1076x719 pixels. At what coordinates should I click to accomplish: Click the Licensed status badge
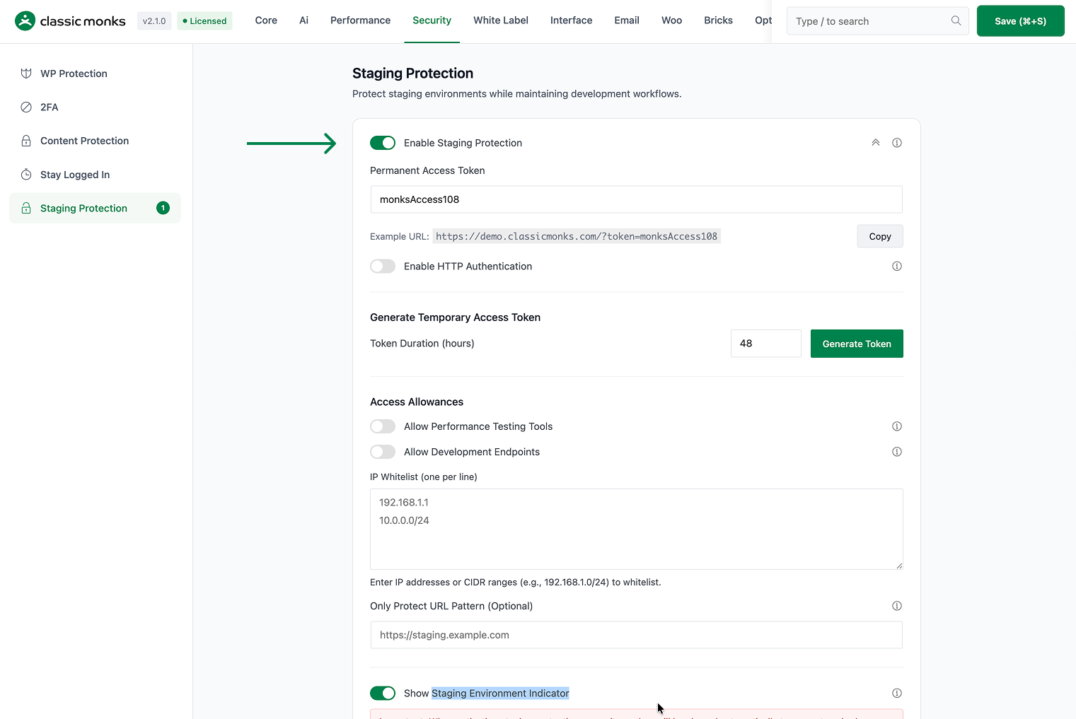coord(204,21)
